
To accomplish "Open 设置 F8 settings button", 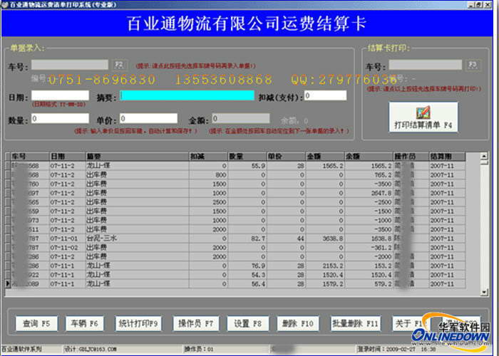I will 247,323.
